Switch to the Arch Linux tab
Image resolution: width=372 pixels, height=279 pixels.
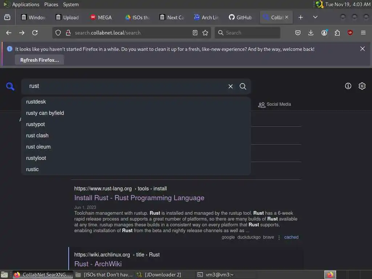pyautogui.click(x=206, y=17)
